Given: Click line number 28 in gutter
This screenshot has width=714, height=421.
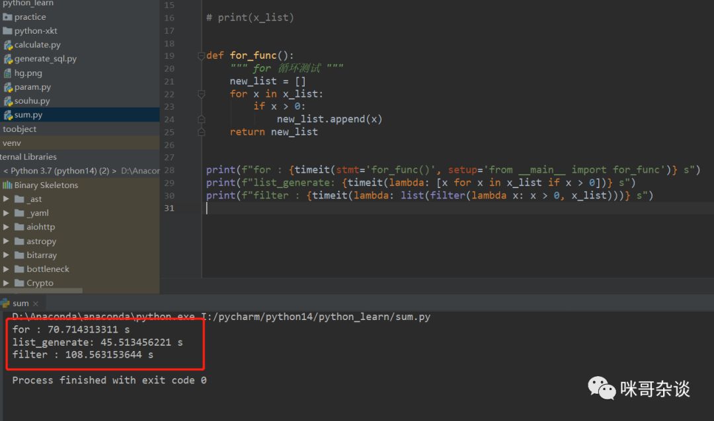Looking at the screenshot, I should coord(169,170).
